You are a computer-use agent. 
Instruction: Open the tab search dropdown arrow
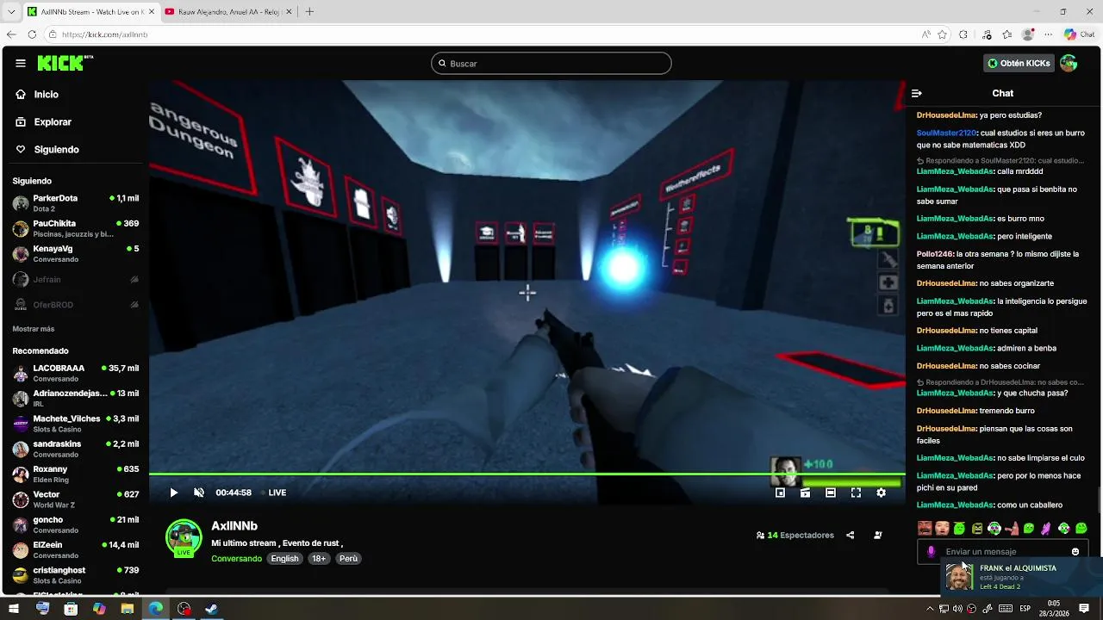pos(11,11)
